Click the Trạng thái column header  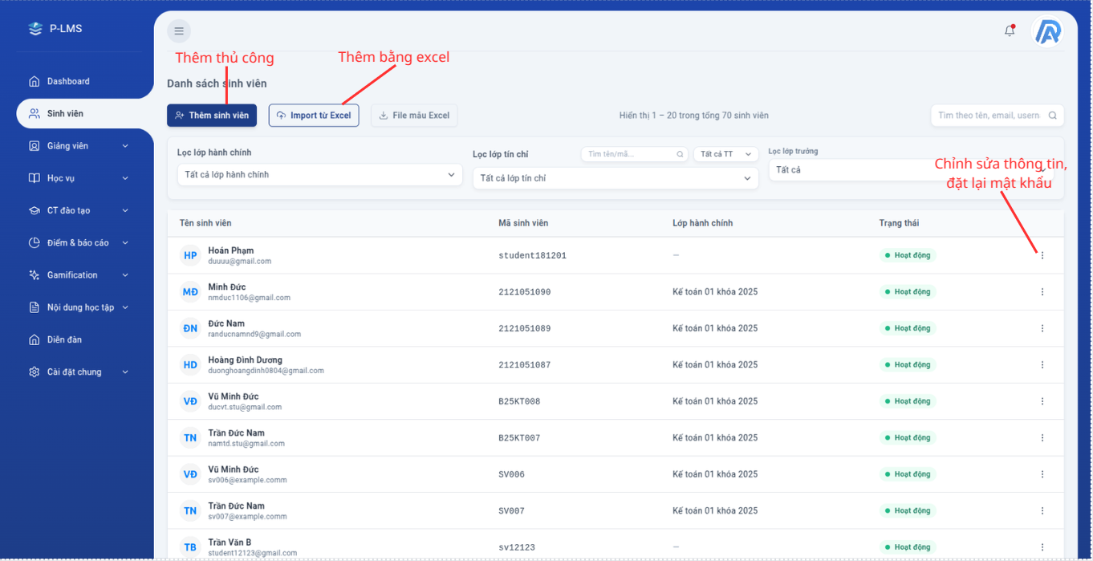pyautogui.click(x=899, y=223)
